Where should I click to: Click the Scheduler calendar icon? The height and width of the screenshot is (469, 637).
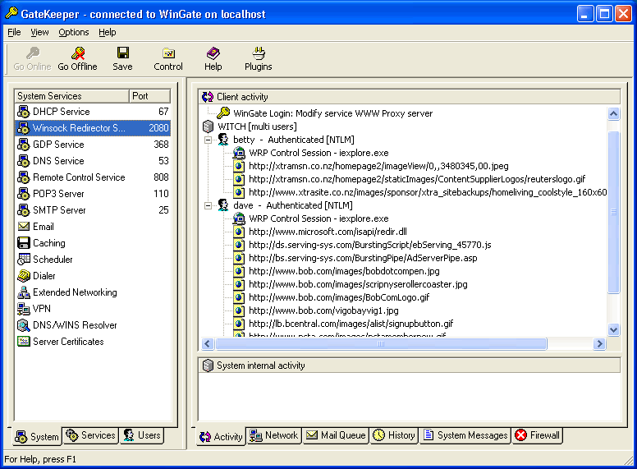(x=24, y=259)
